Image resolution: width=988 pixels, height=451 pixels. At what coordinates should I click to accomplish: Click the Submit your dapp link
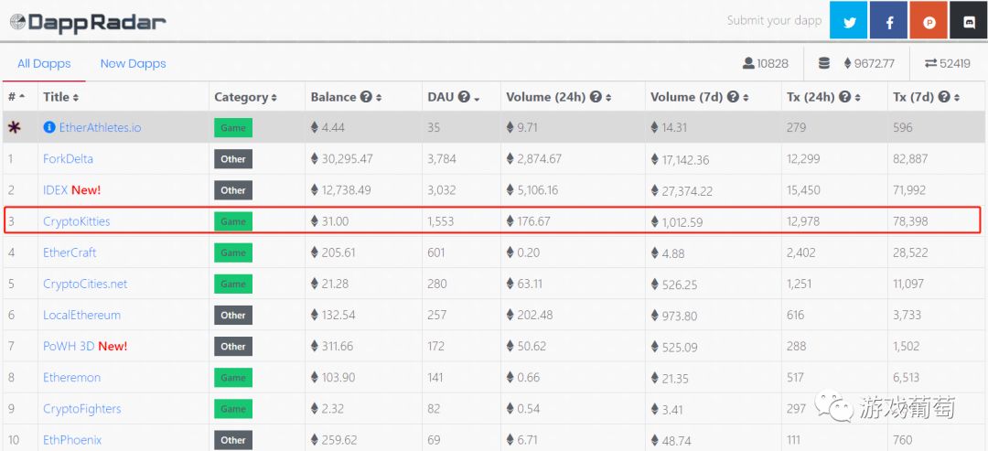click(774, 20)
